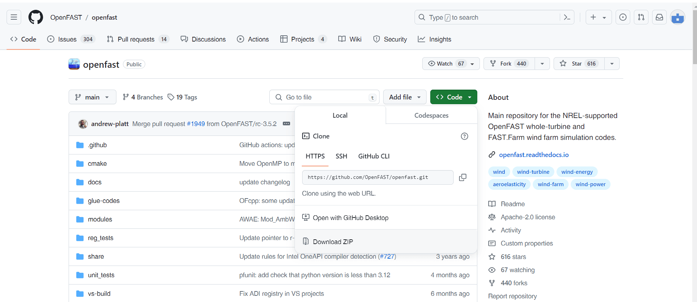Viewport: 697px width, 302px height.
Task: Click the page vertical scrollbar
Action: 694,36
